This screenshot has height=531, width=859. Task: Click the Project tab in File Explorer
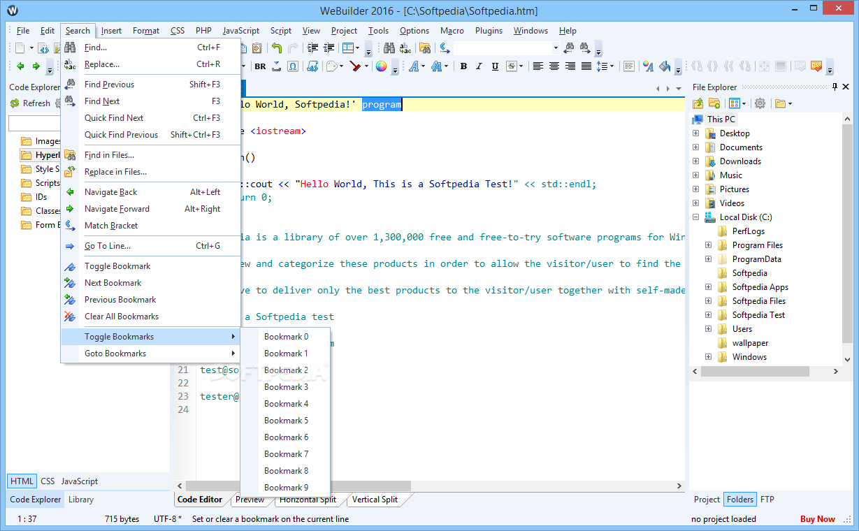(707, 500)
